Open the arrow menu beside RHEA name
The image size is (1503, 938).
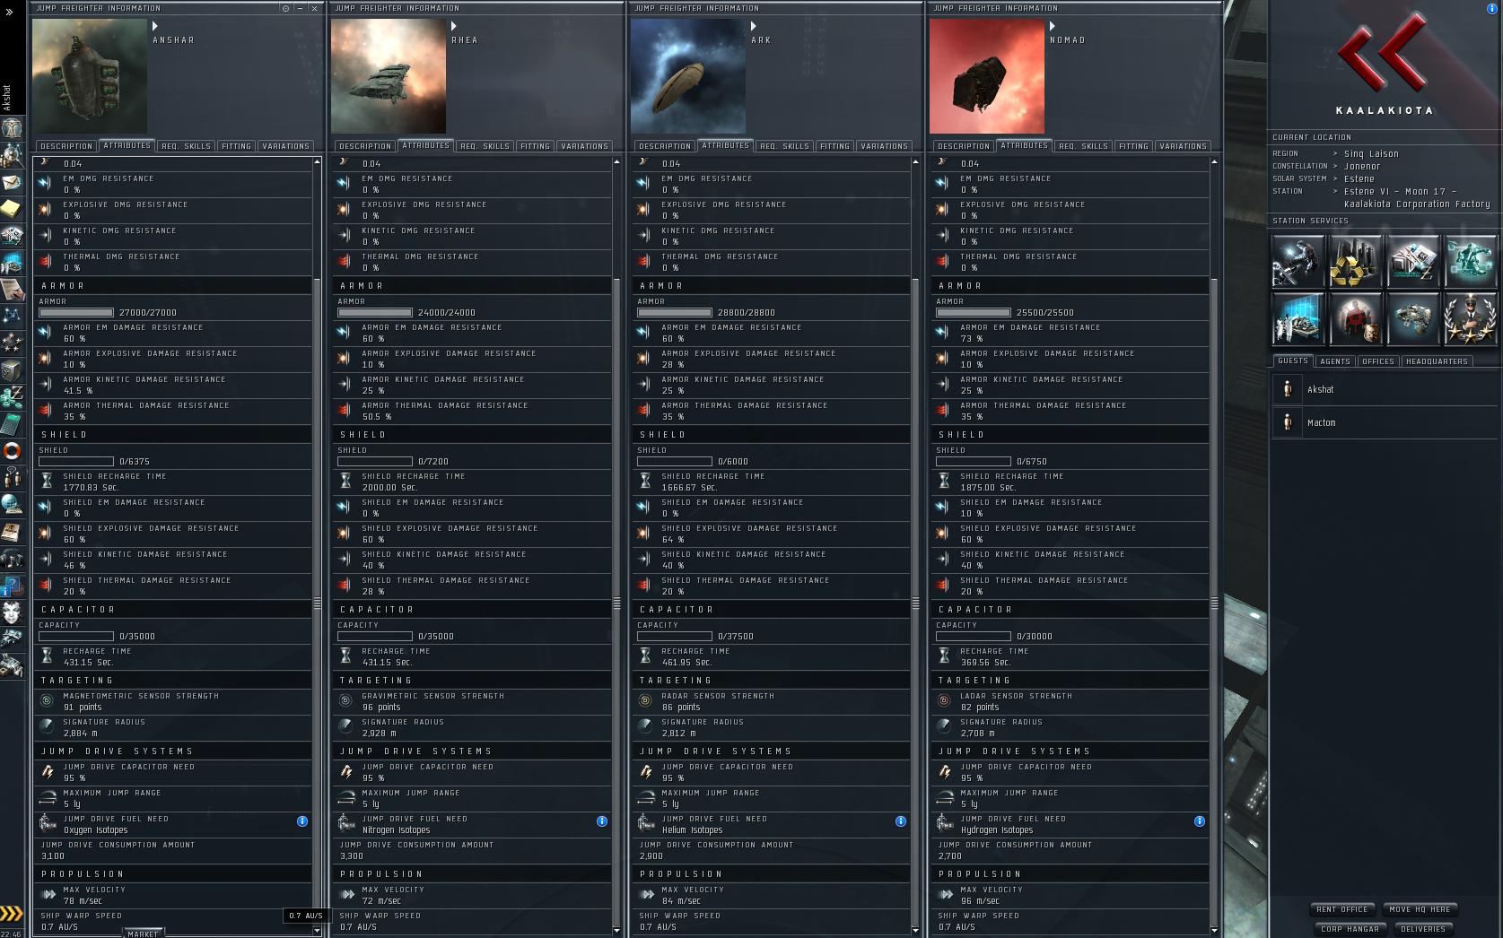pyautogui.click(x=454, y=26)
